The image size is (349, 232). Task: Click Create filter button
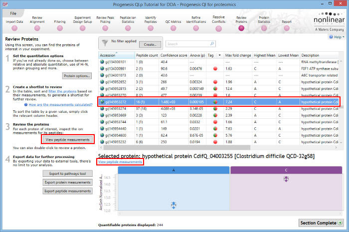(x=150, y=44)
